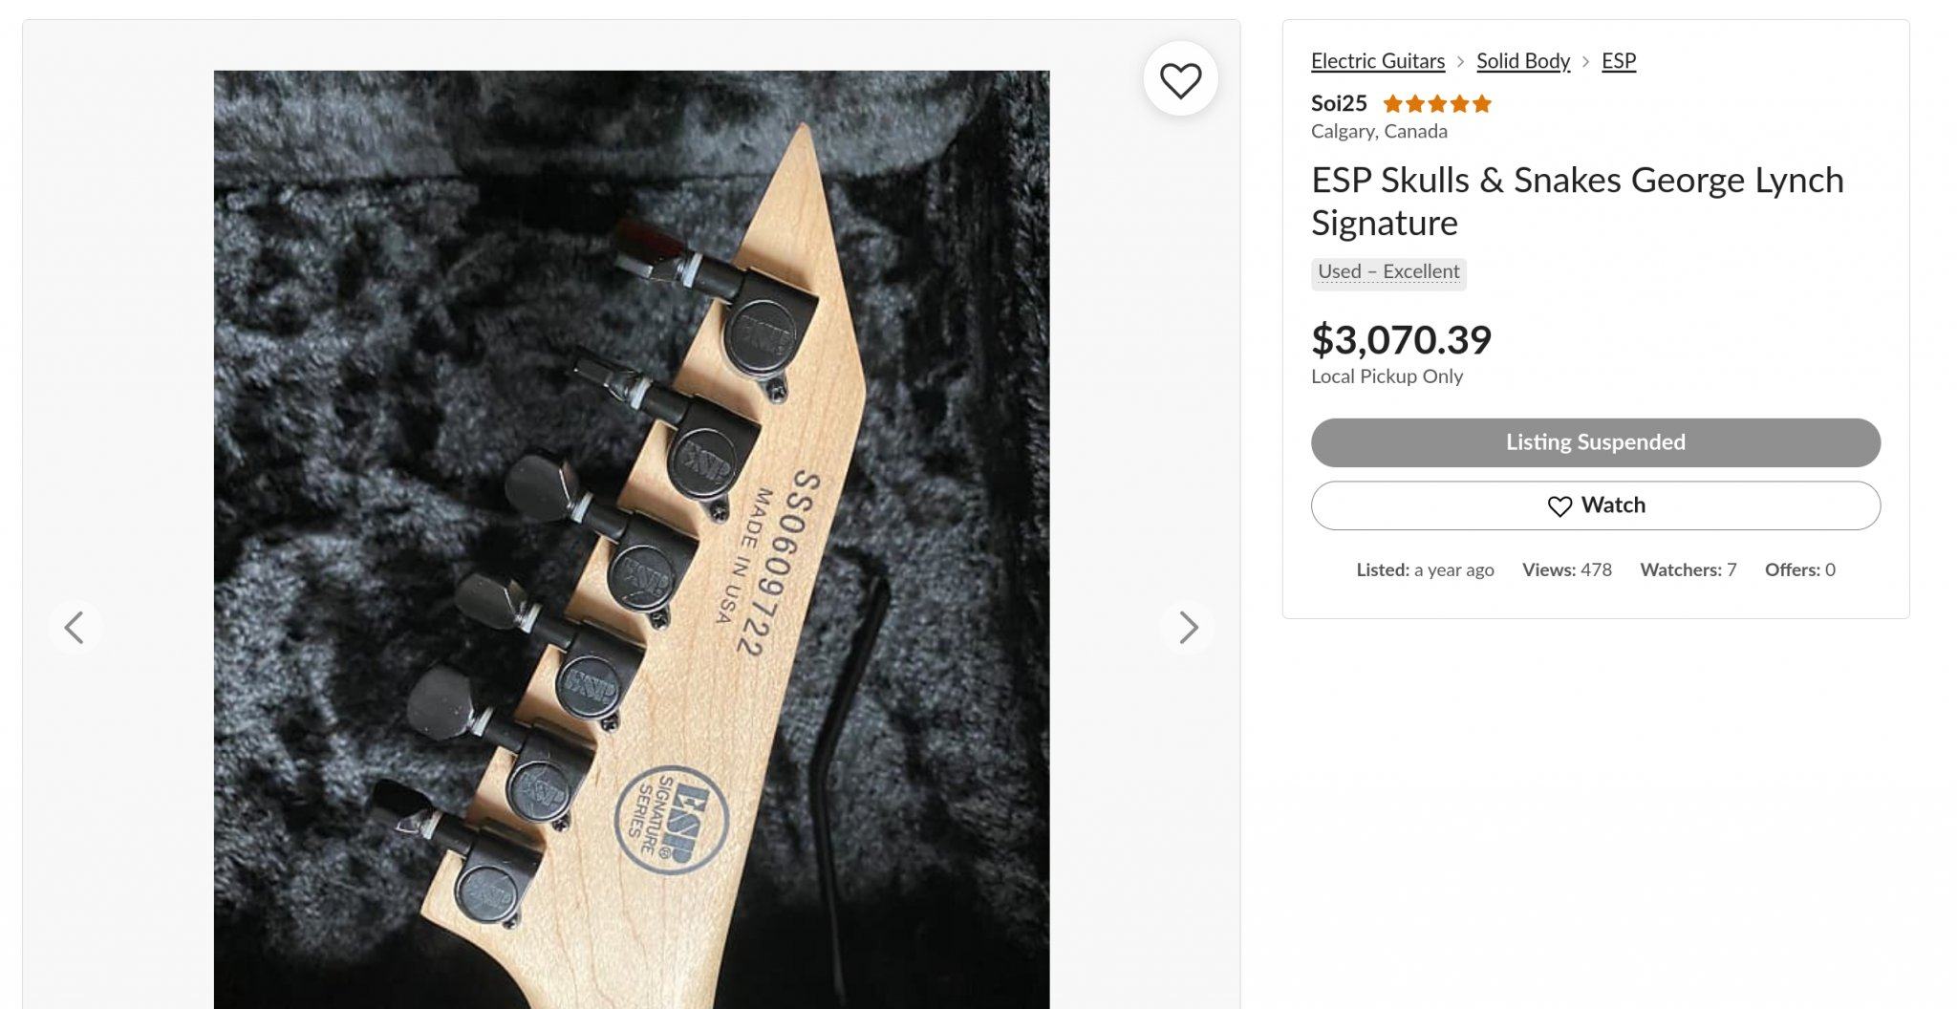Open the ESP brand breadcrumb link
Viewport: 1957px width, 1009px height.
pyautogui.click(x=1618, y=61)
